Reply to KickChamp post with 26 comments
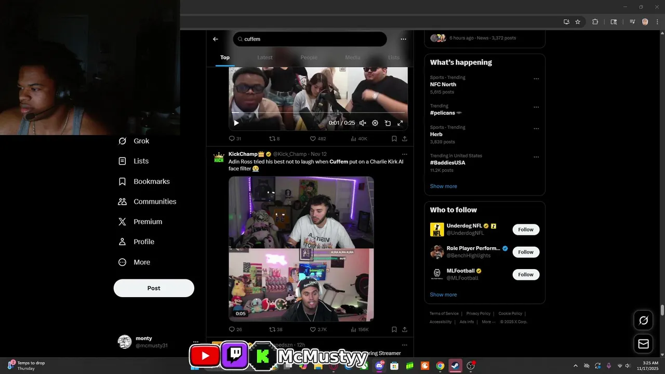This screenshot has width=665, height=374. click(x=235, y=329)
